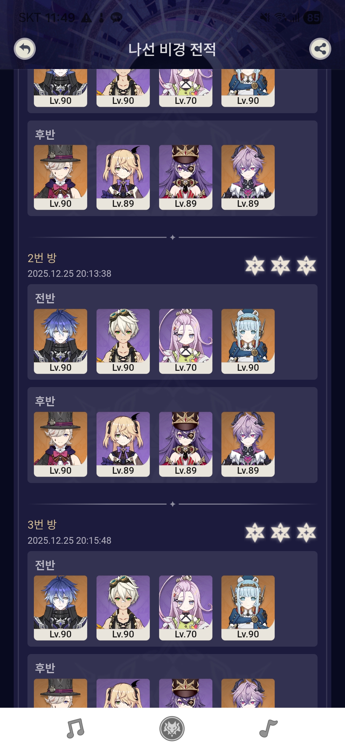Tap the back arrow button

[x=25, y=49]
